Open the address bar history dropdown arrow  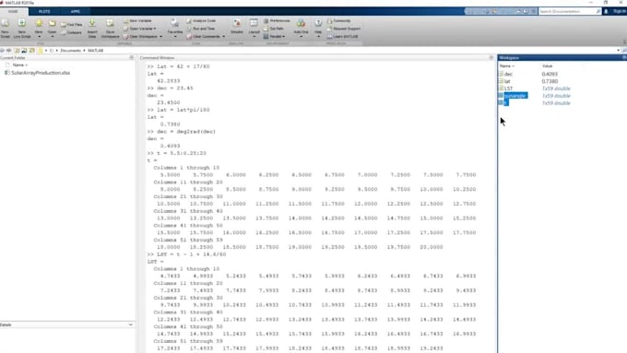point(618,51)
